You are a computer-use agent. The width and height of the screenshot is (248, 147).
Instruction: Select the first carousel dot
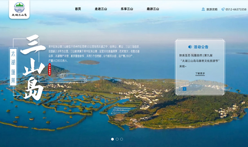pos(113,139)
